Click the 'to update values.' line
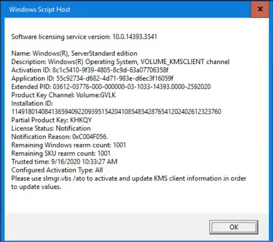The height and width of the screenshot is (242, 273). [36, 187]
